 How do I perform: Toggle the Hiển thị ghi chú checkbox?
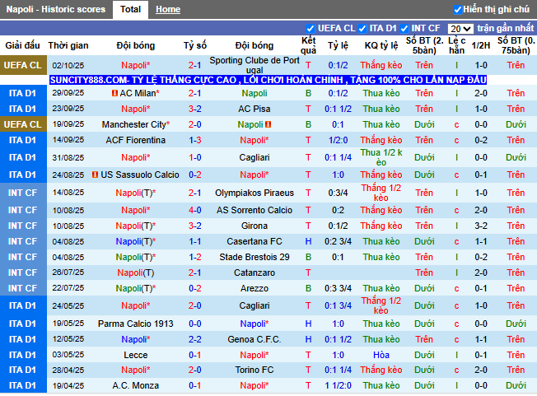click(x=457, y=10)
